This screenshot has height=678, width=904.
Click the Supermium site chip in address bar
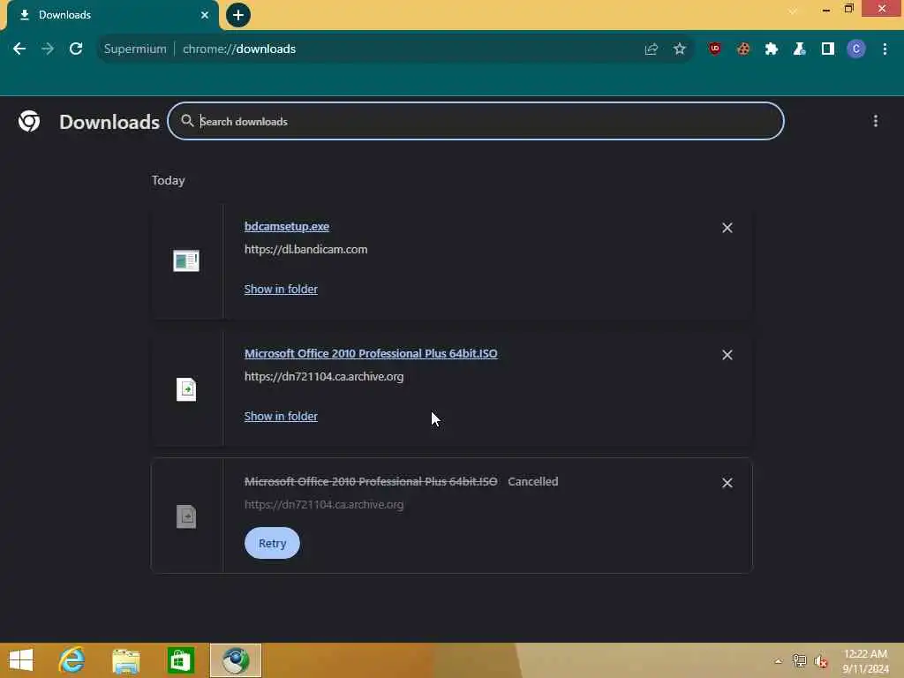coord(135,49)
